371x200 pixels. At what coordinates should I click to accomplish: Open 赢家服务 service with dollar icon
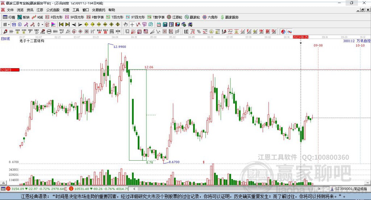[x=229, y=17]
